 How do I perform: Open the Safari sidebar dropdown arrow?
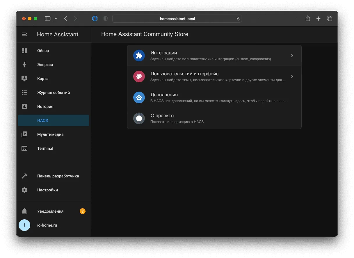point(56,19)
